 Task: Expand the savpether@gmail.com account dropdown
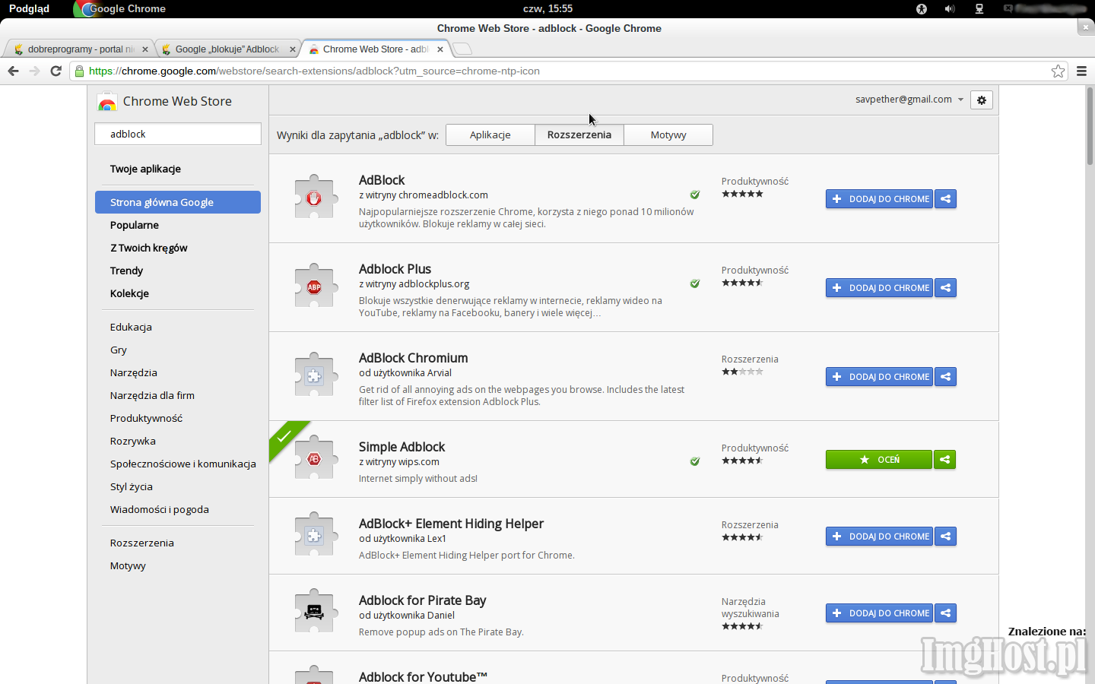click(x=909, y=100)
